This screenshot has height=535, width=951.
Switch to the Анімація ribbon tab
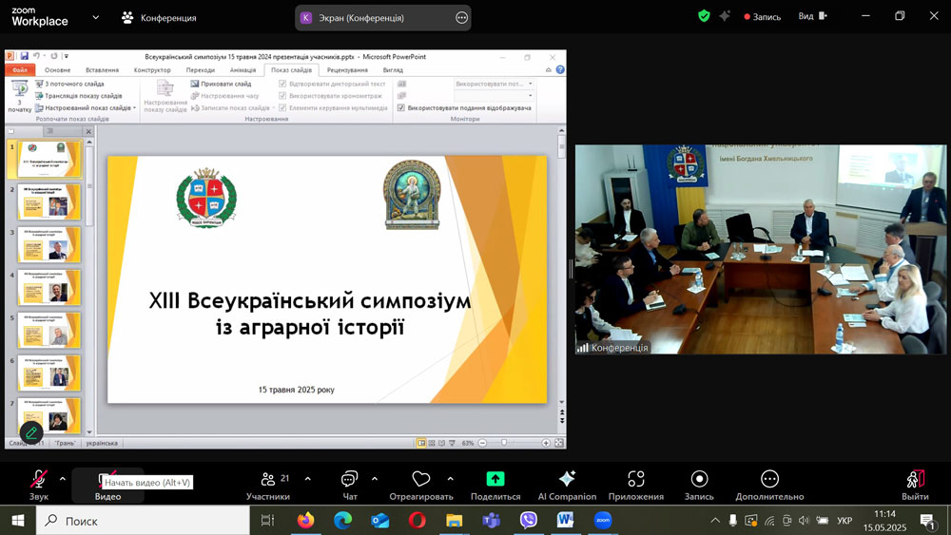(243, 70)
